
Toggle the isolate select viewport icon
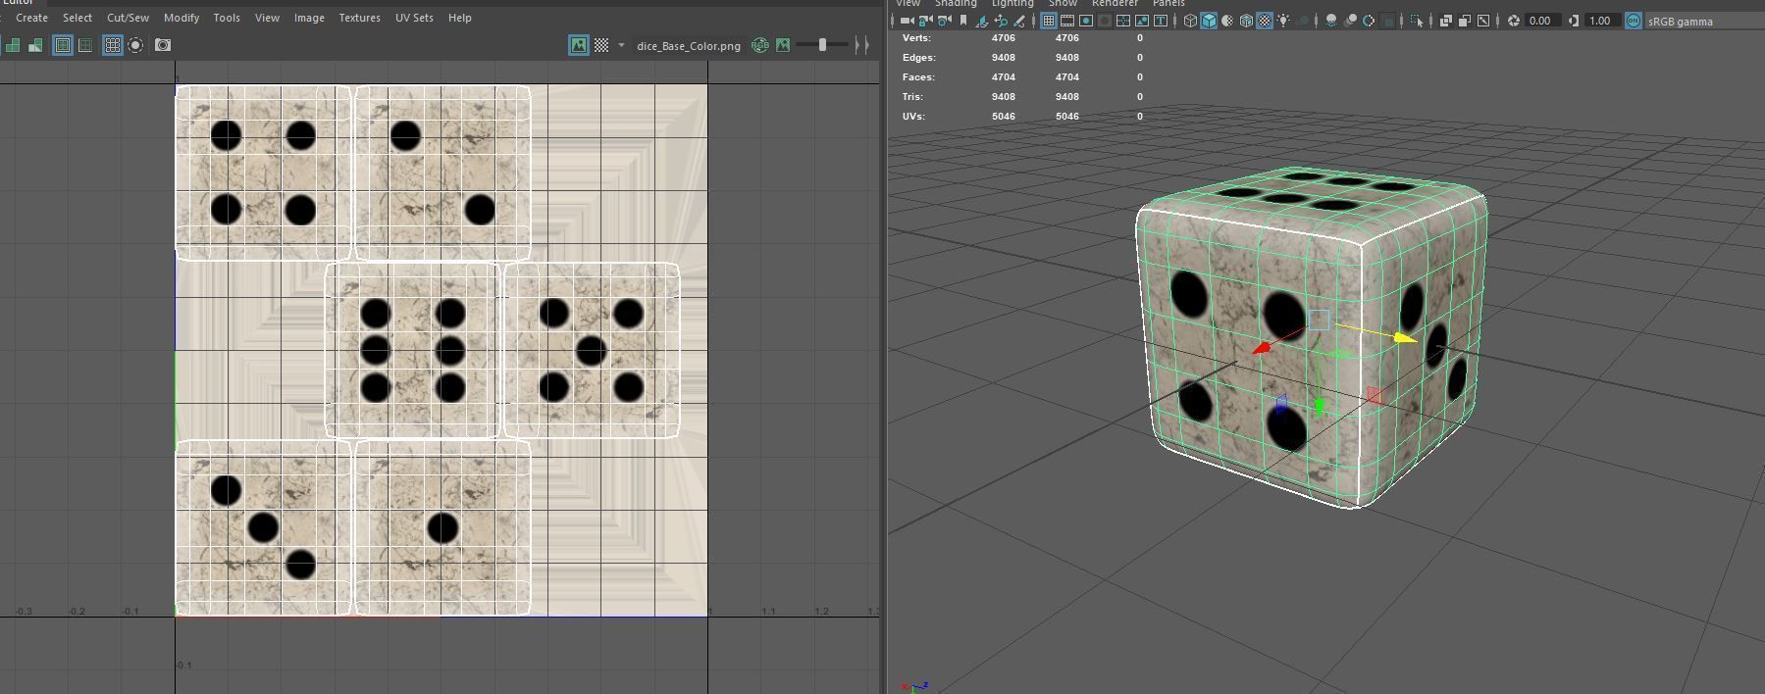pos(1416,21)
